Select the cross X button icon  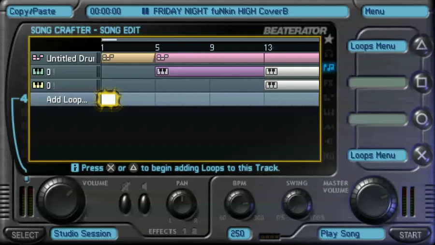point(421,155)
